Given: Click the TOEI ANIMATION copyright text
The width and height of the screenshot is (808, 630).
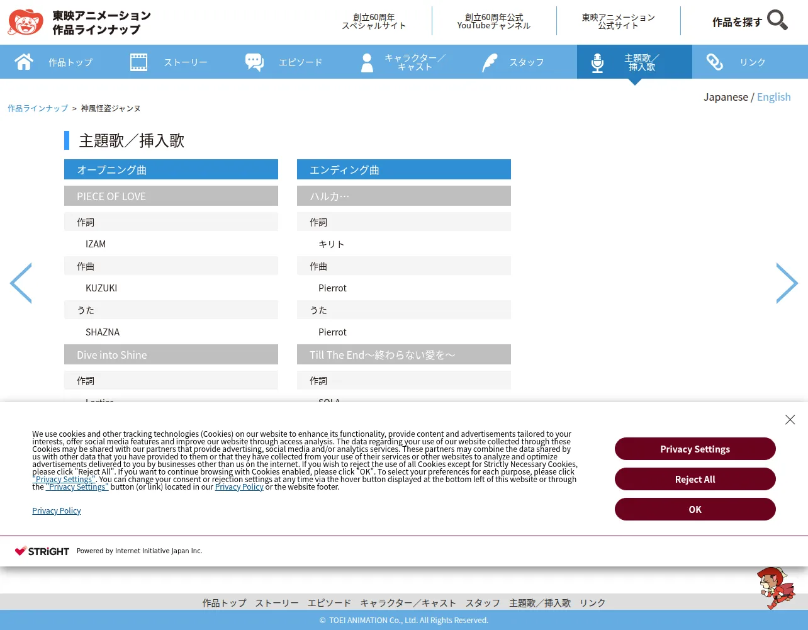Looking at the screenshot, I should (x=404, y=620).
